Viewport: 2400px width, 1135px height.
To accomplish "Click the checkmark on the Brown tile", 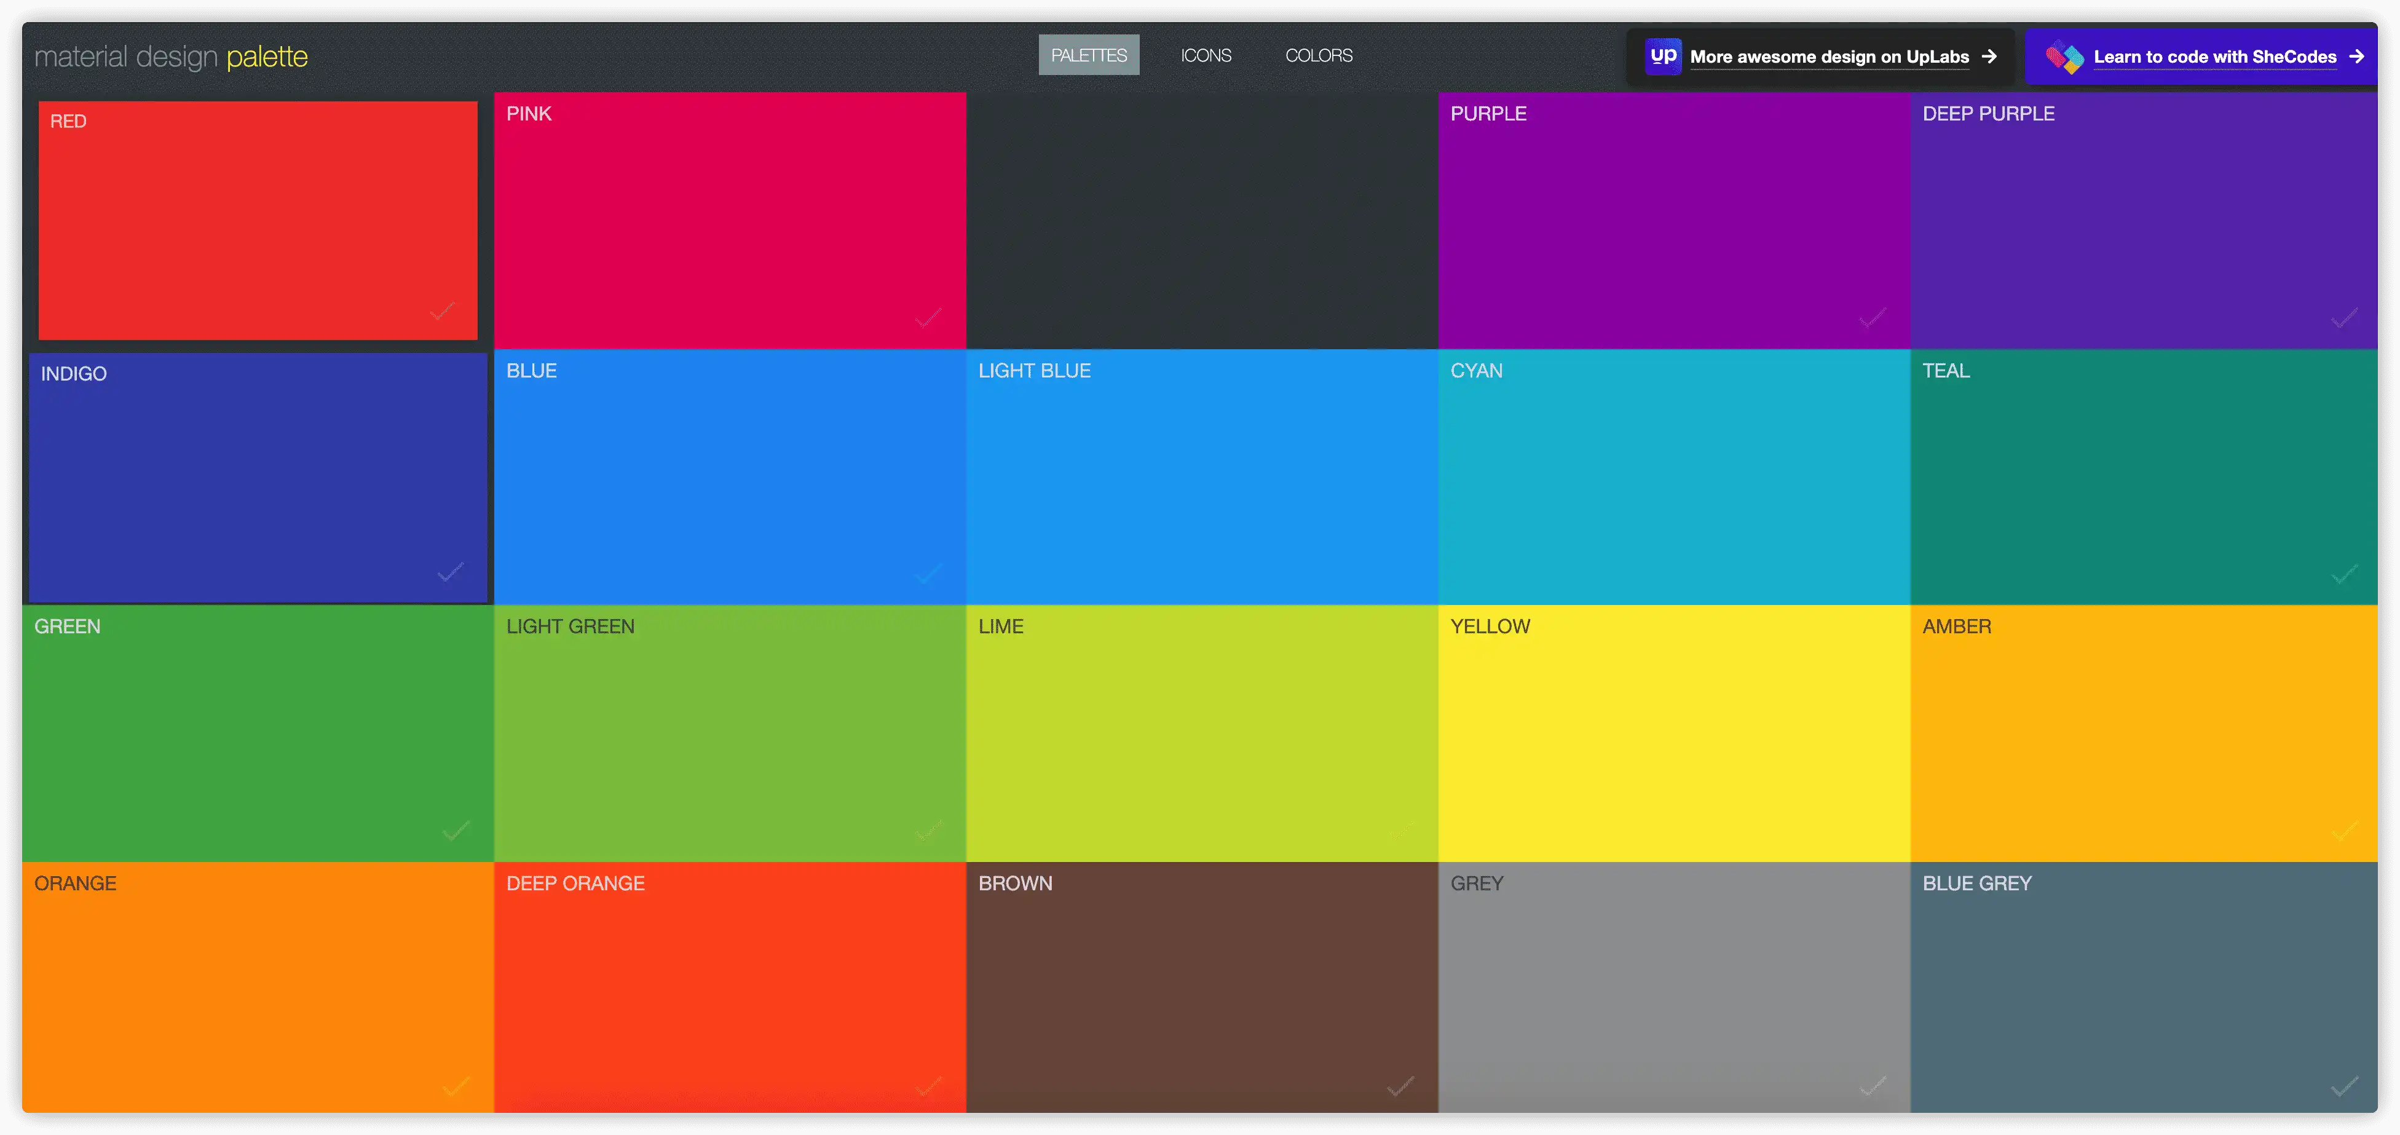I will pyautogui.click(x=1400, y=1086).
